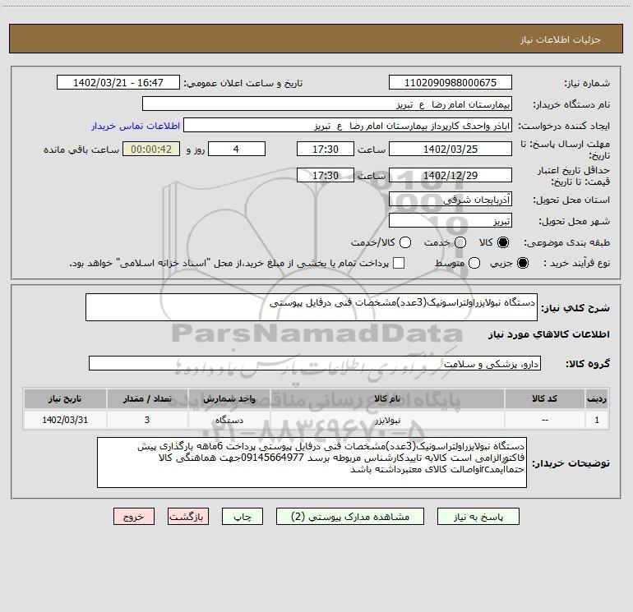The height and width of the screenshot is (612, 633).
Task: Choose the جزیی purchase type radio
Action: pos(522,263)
